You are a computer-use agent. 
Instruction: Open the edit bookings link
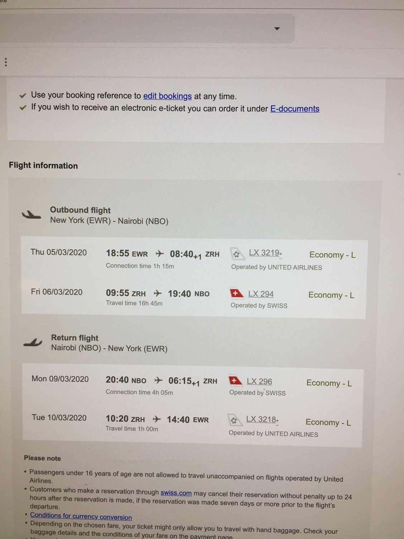[168, 96]
